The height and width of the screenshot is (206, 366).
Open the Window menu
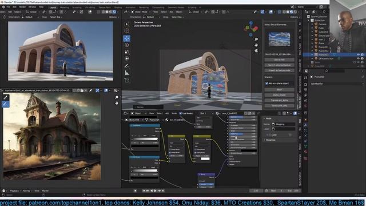point(32,7)
